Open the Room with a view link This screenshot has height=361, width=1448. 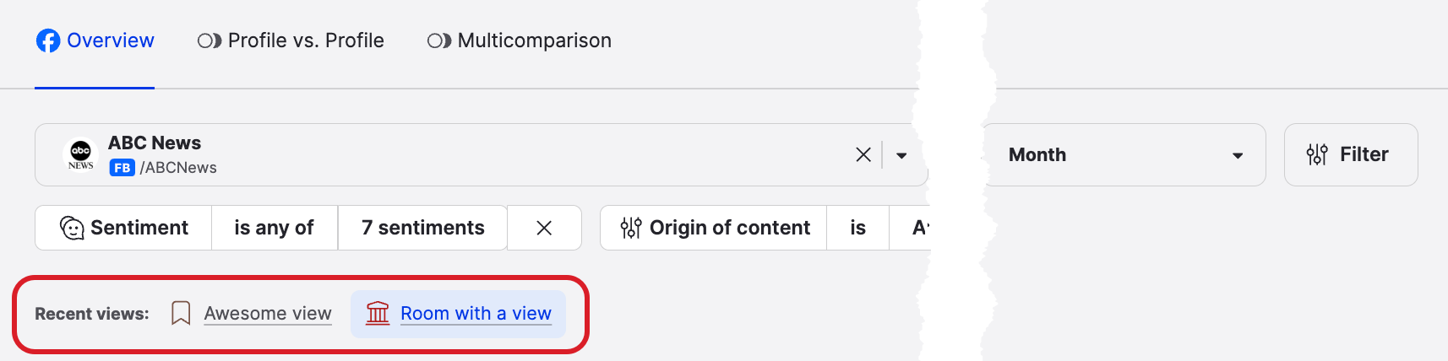tap(475, 314)
